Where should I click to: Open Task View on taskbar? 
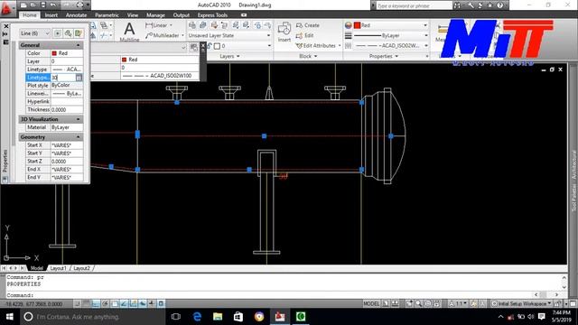pos(176,317)
